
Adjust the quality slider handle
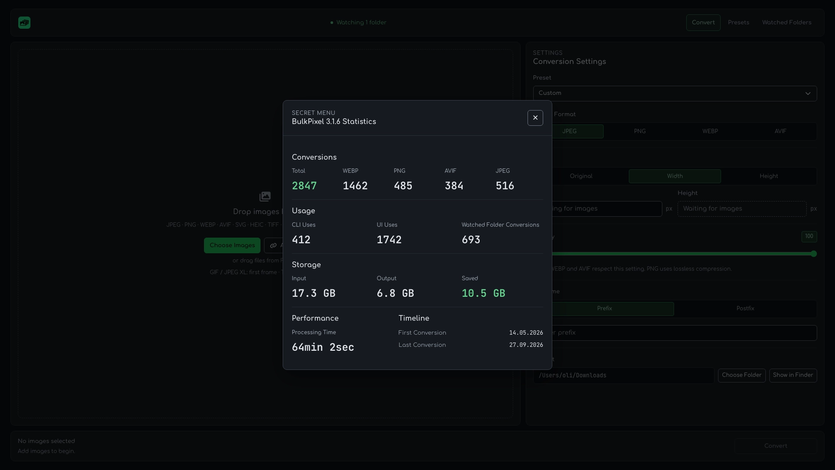(x=814, y=254)
